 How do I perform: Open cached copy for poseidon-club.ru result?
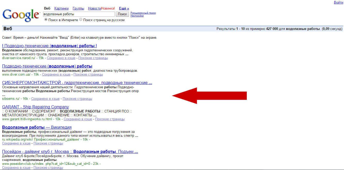pos(16,168)
